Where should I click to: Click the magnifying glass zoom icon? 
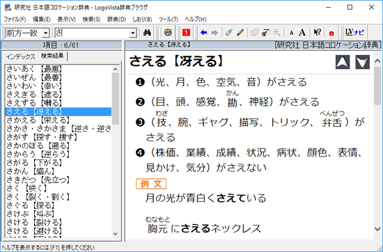(x=276, y=33)
